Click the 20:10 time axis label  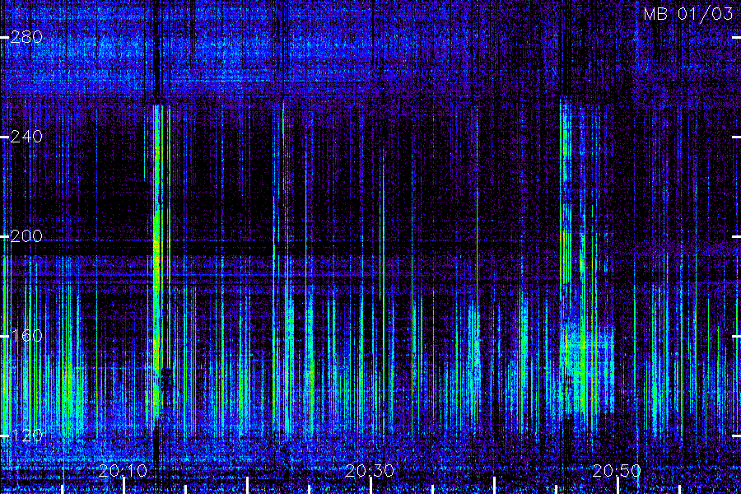coord(123,470)
